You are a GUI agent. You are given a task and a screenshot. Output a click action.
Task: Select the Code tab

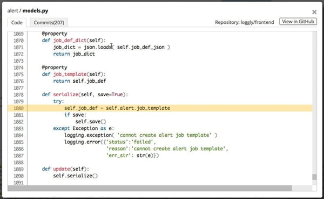(17, 22)
